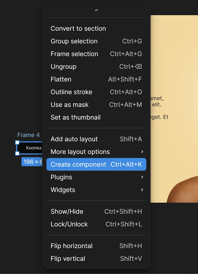Apply Use as mask
Viewport: 198px width, 274px height.
point(70,105)
